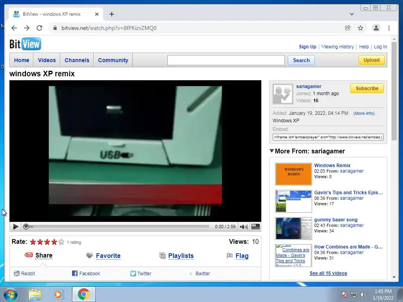Screen dimensions: 403x302
Task: Click the Favorite heart icon
Action: [x=89, y=256]
